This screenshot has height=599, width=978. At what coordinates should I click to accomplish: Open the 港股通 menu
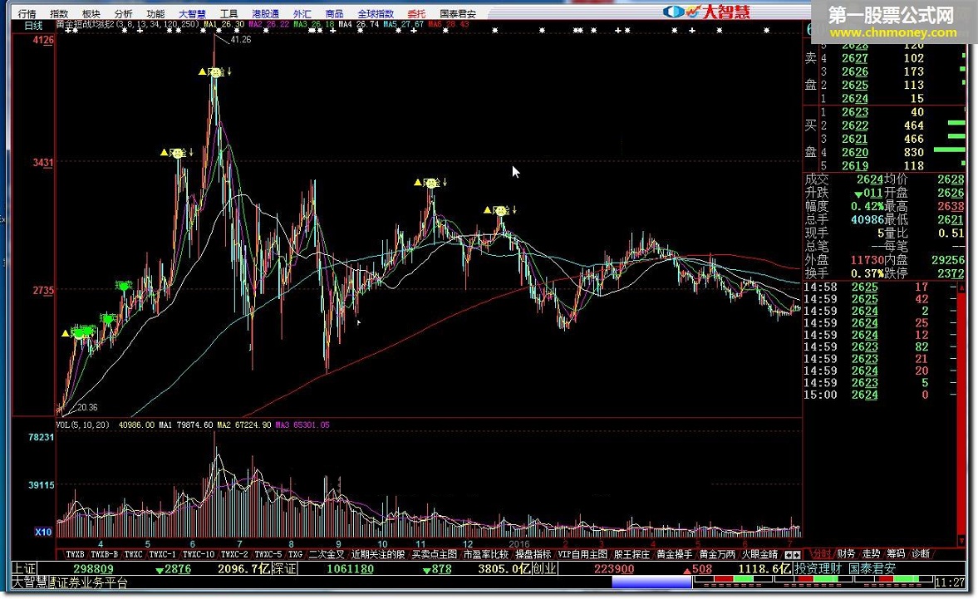tap(266, 14)
